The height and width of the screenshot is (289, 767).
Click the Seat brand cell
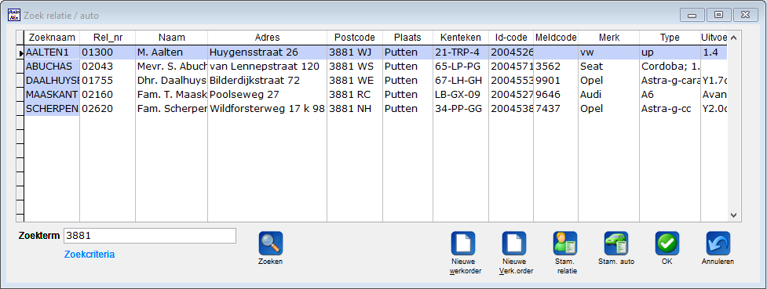(609, 67)
